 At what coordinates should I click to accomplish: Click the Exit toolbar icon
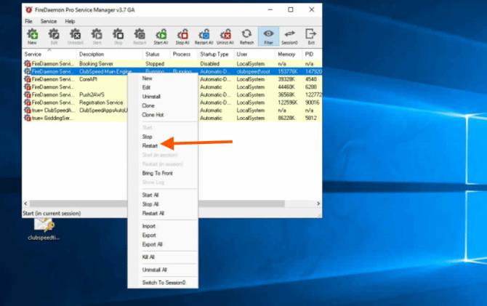pos(311,36)
